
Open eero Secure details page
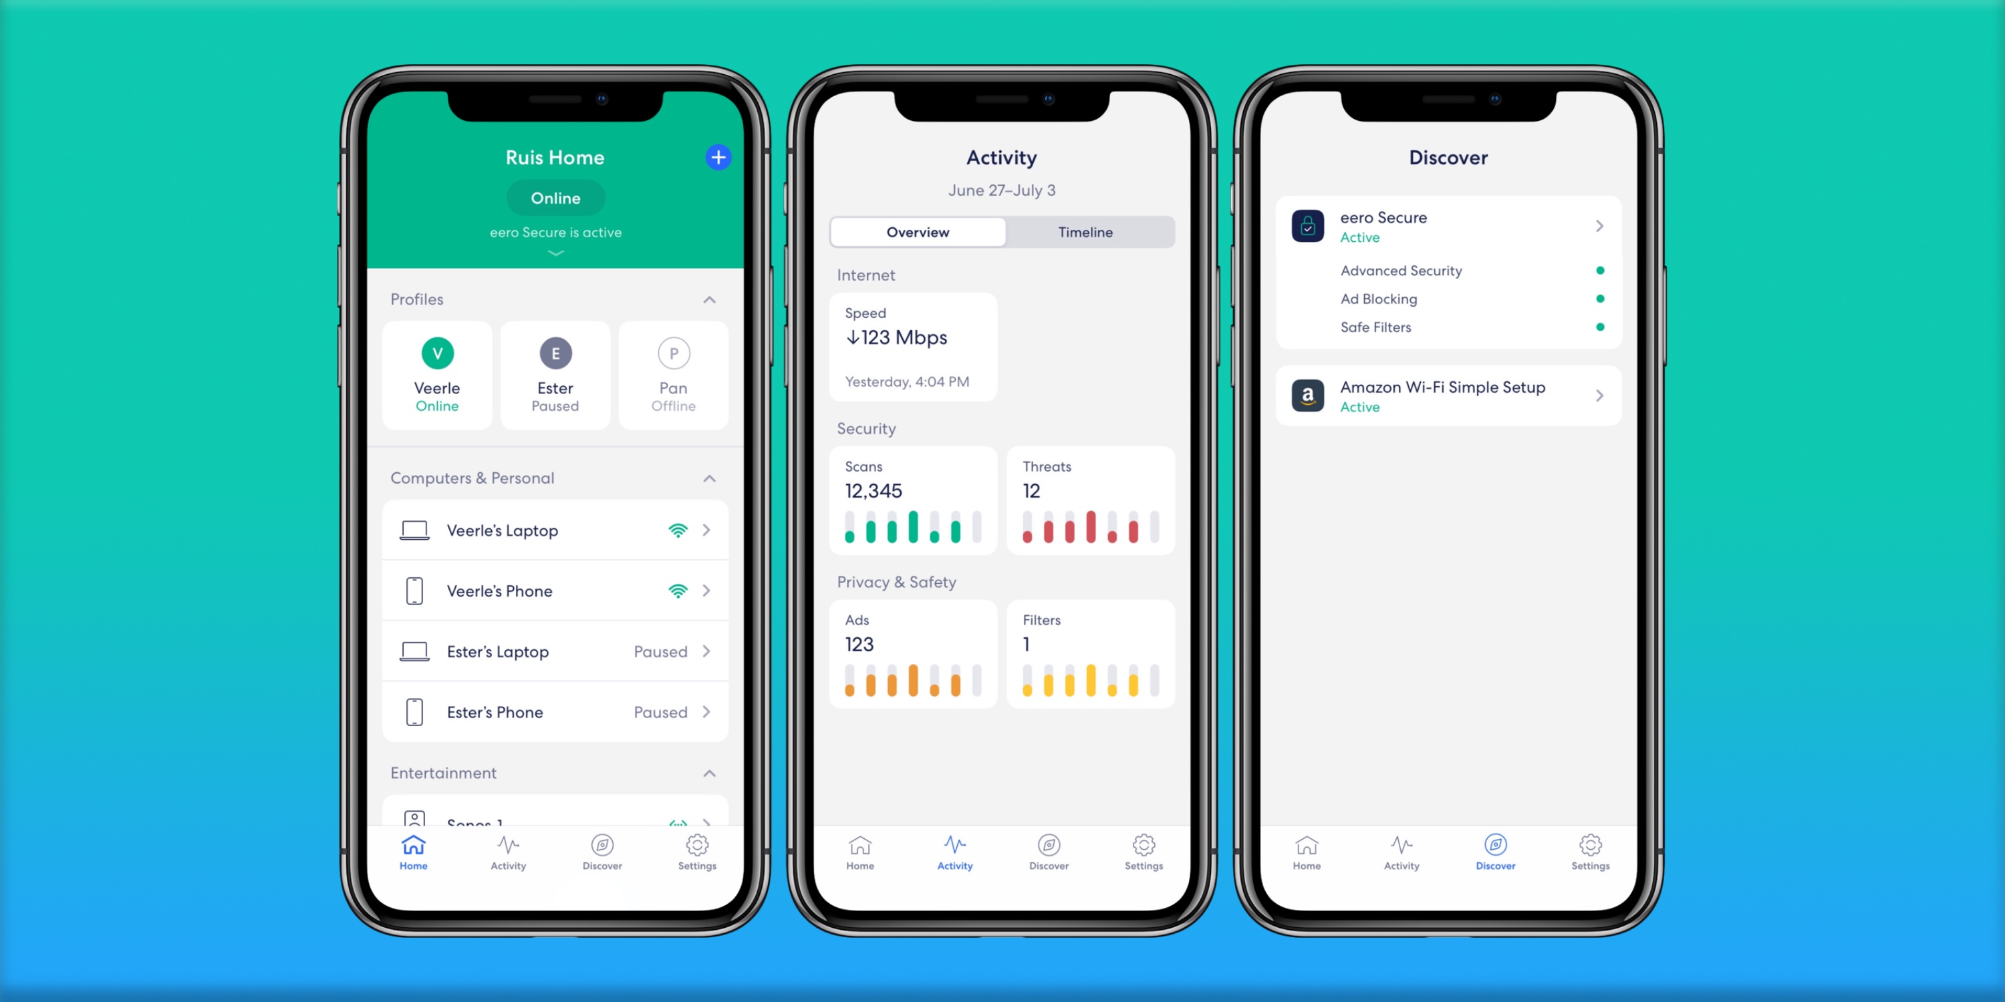pyautogui.click(x=1597, y=226)
